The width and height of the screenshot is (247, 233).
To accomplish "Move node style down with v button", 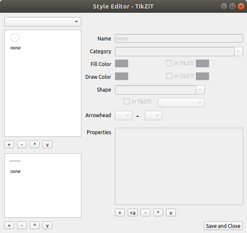I will tap(47, 144).
